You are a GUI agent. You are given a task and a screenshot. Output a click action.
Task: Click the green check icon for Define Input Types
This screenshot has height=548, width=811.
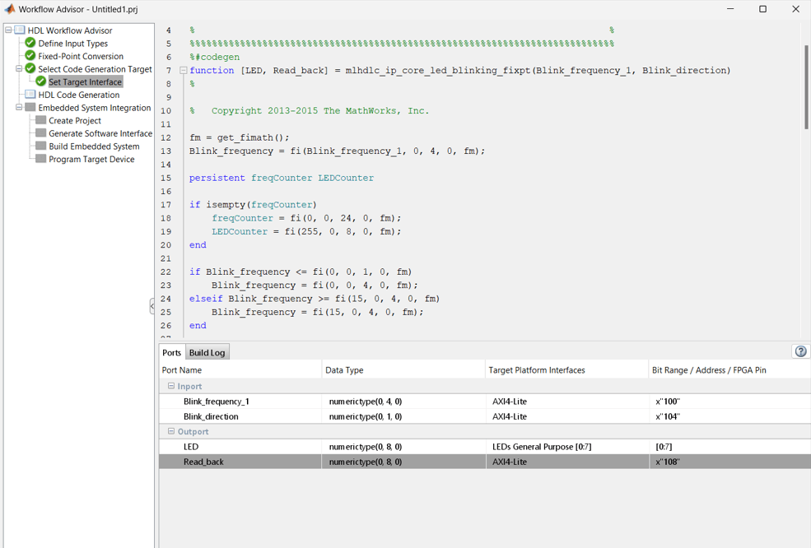[x=30, y=44]
